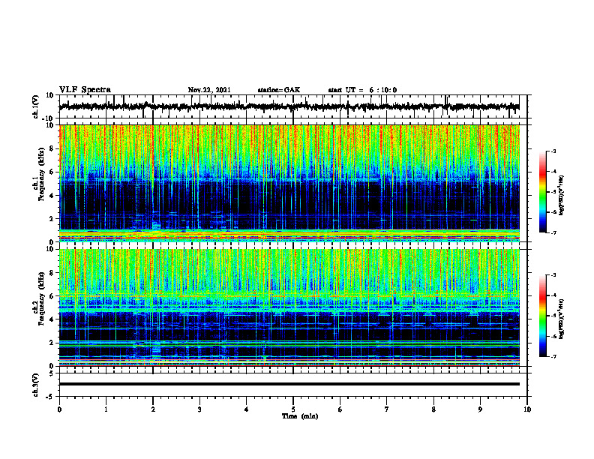Click the 'VLF Spectra' plot title
The height and width of the screenshot is (459, 594).
[85, 89]
